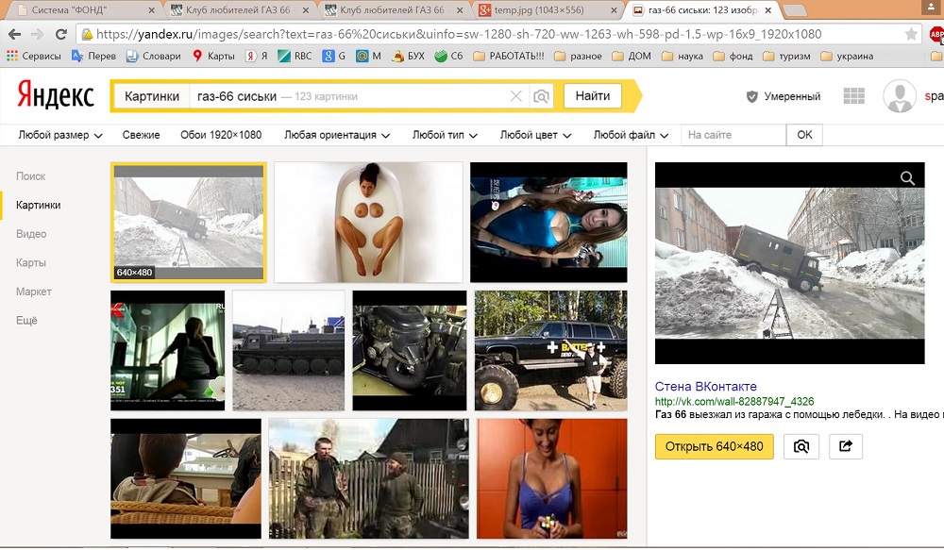Focus the На сайте site filter field

(733, 135)
